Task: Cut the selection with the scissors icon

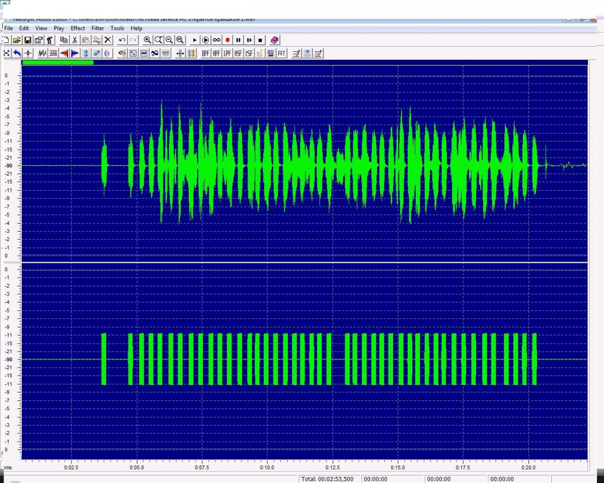Action: (x=74, y=40)
